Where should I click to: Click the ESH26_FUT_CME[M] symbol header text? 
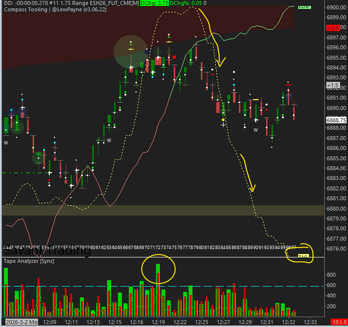coord(115,3)
